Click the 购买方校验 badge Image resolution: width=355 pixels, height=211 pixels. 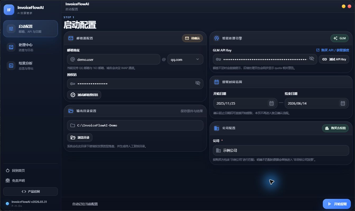(335, 128)
